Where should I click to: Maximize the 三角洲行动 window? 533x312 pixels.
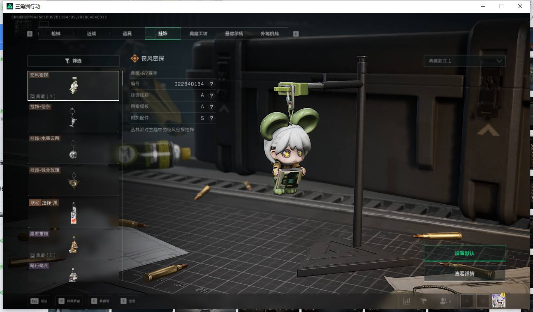click(x=501, y=6)
